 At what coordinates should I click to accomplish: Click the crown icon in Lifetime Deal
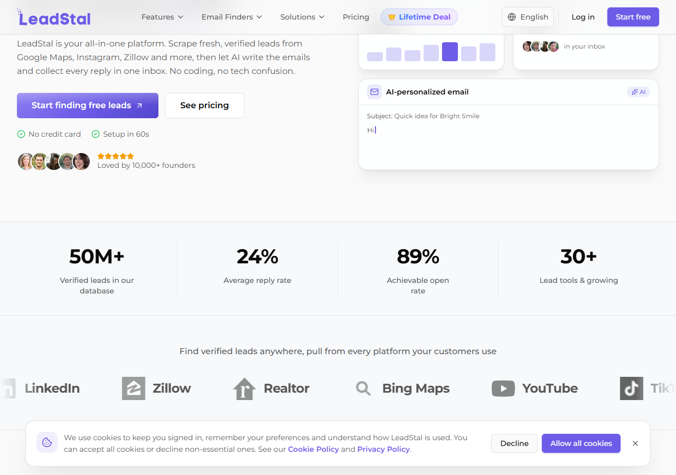pos(392,17)
